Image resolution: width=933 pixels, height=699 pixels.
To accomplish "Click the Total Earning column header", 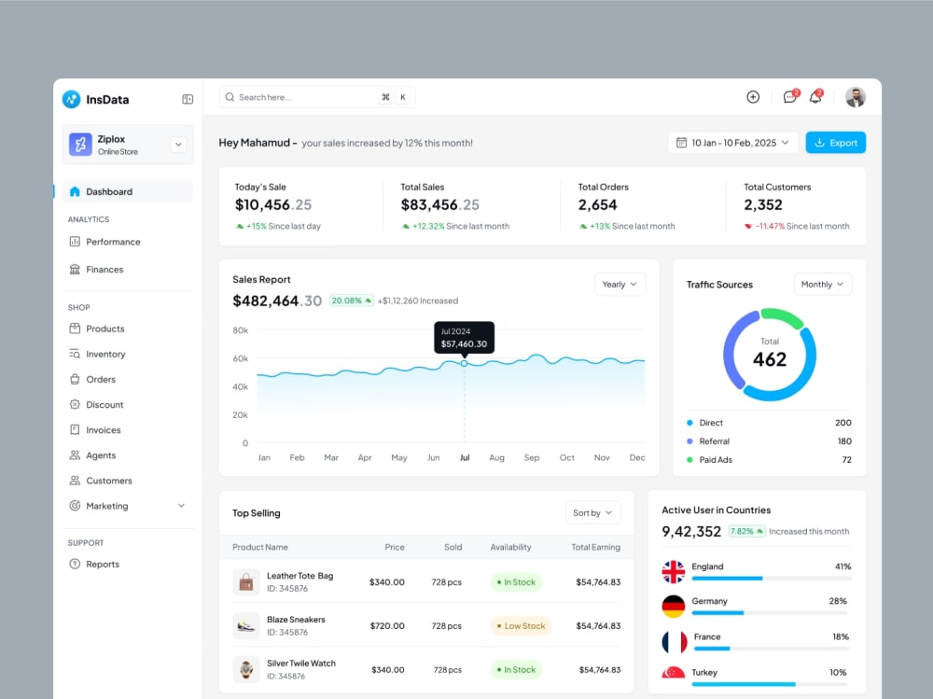I will pyautogui.click(x=595, y=547).
